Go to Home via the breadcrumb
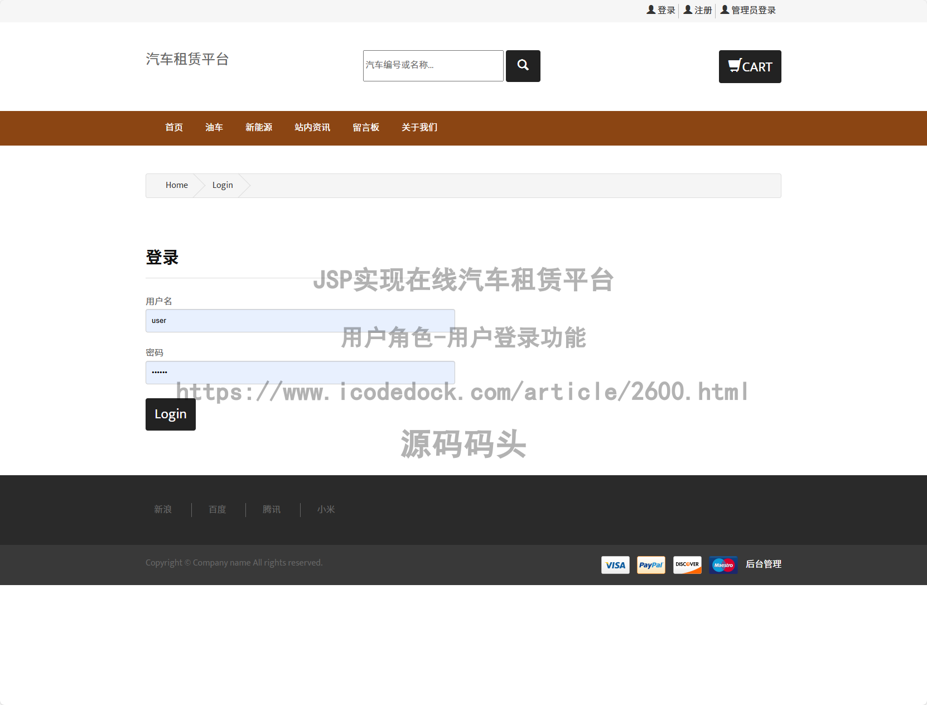 [176, 185]
